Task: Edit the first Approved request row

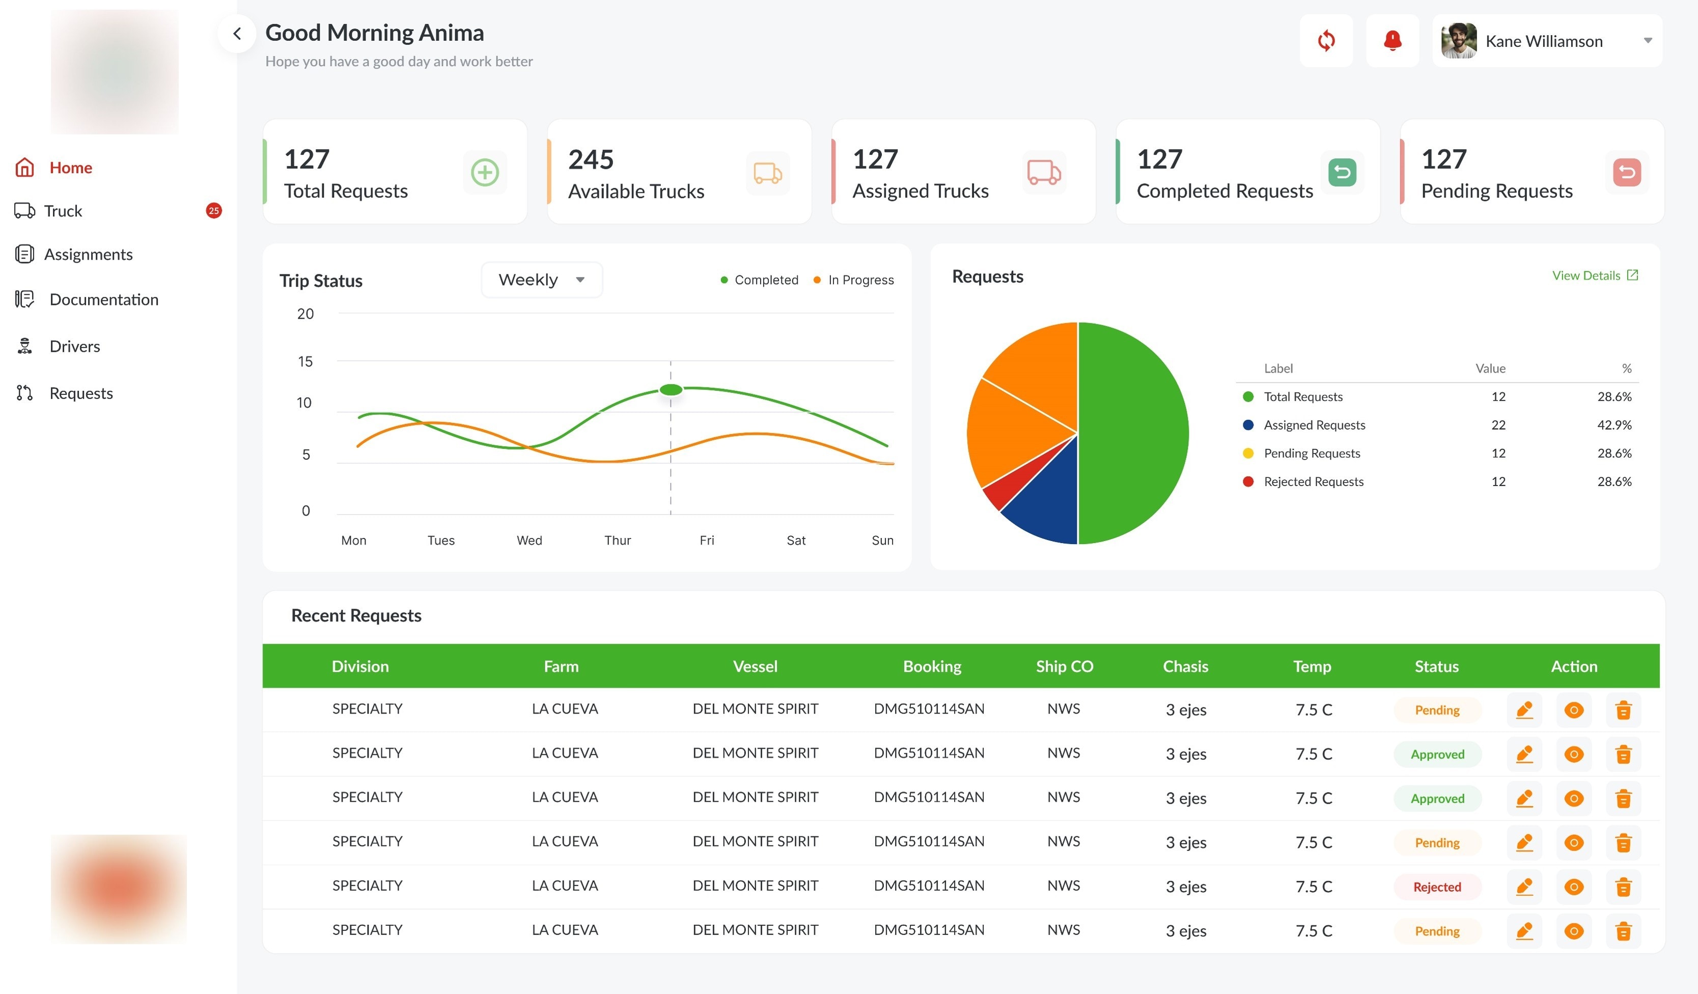Action: point(1524,754)
